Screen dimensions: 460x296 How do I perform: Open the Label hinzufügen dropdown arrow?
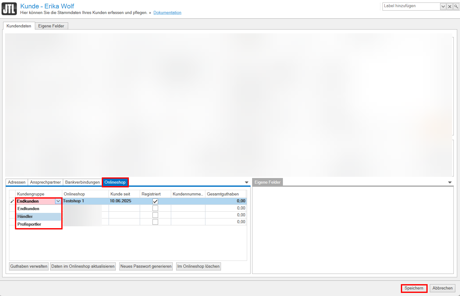(x=443, y=7)
